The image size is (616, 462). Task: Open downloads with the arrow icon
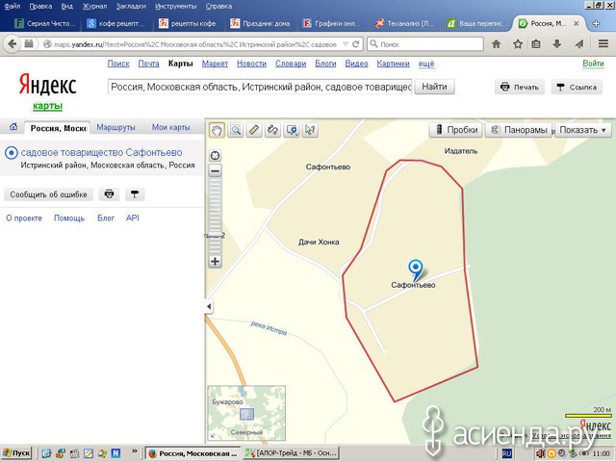pyautogui.click(x=556, y=44)
